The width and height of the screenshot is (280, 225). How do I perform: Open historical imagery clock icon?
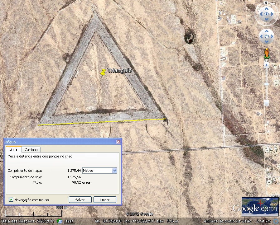pyautogui.click(x=59, y=221)
